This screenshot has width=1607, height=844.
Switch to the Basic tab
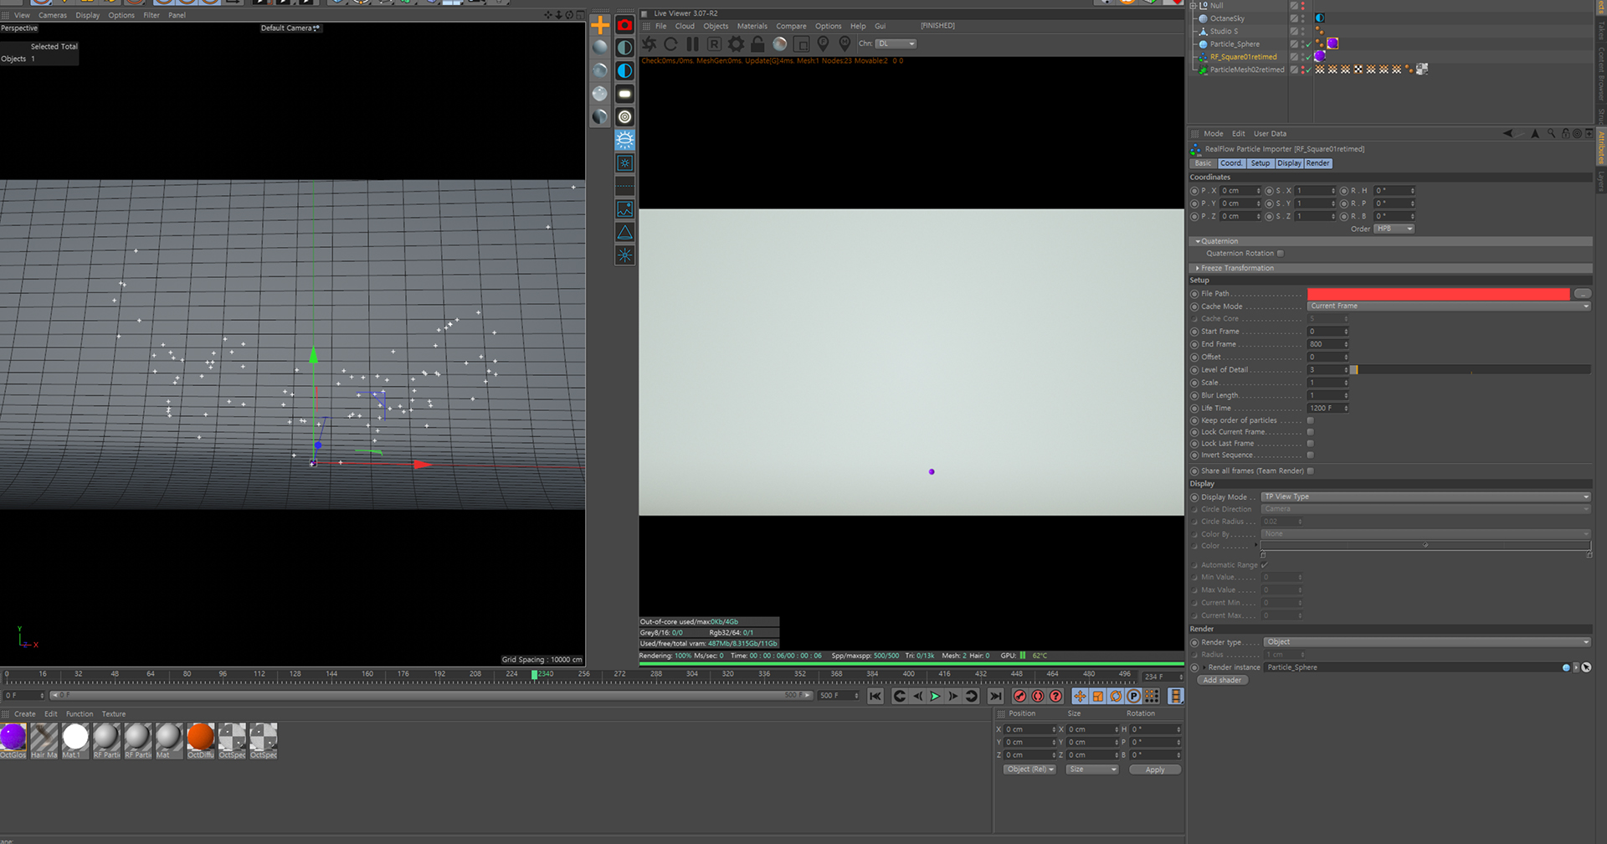1204,163
